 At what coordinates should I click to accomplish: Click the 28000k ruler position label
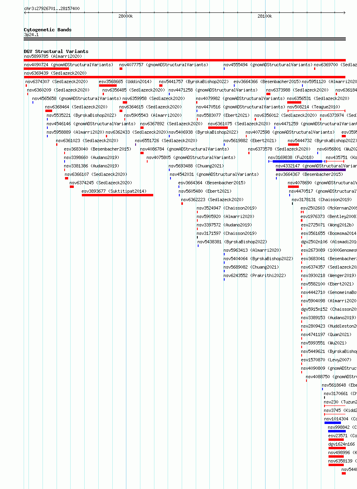[x=126, y=16]
